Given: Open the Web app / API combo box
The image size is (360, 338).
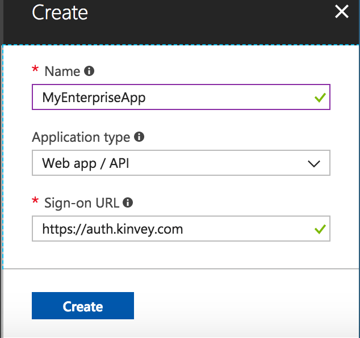Looking at the screenshot, I should point(170,163).
